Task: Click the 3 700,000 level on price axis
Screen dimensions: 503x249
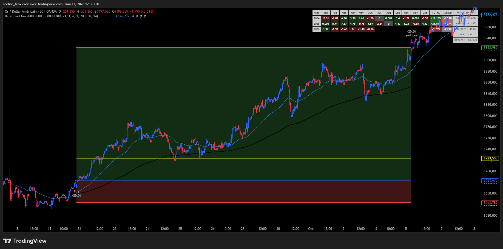Action: click(x=490, y=171)
